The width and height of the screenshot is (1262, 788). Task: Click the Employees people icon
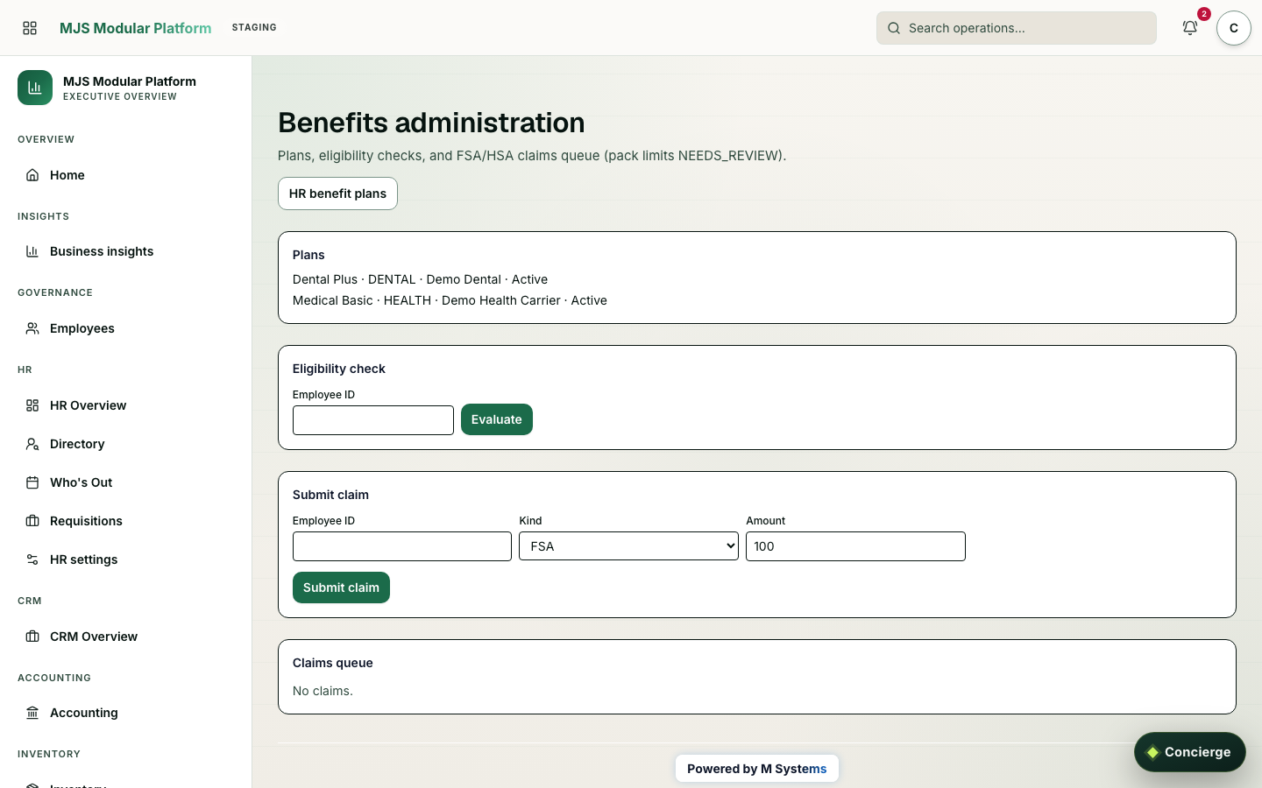coord(32,328)
